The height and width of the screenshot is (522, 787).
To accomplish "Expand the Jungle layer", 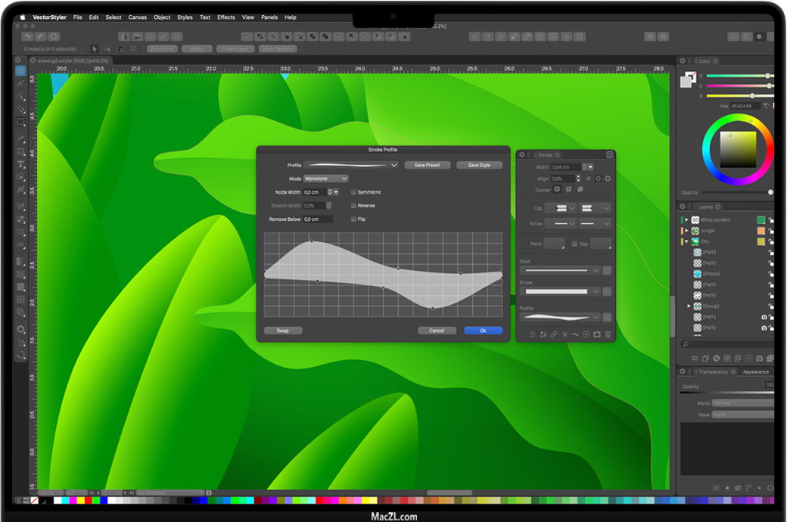I will [687, 231].
